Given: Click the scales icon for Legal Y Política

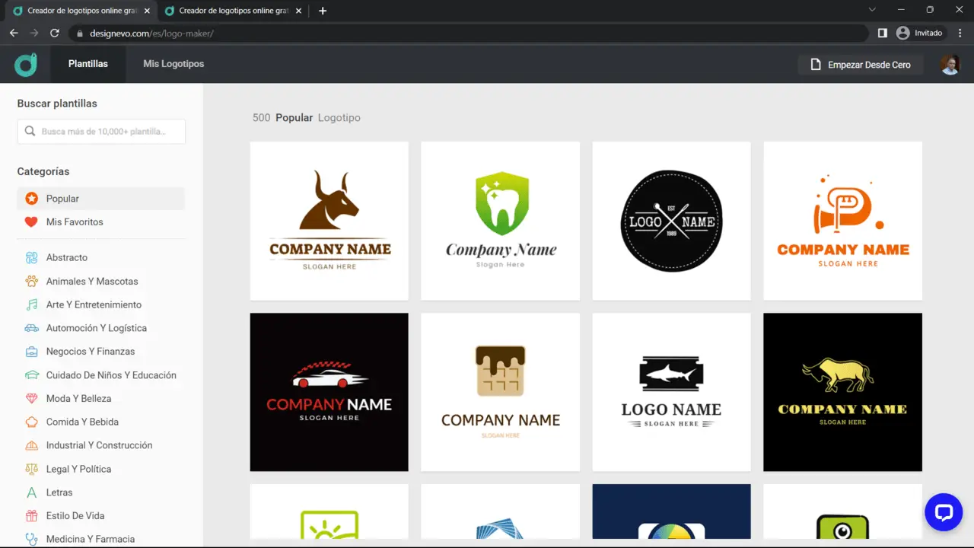Looking at the screenshot, I should 31,469.
